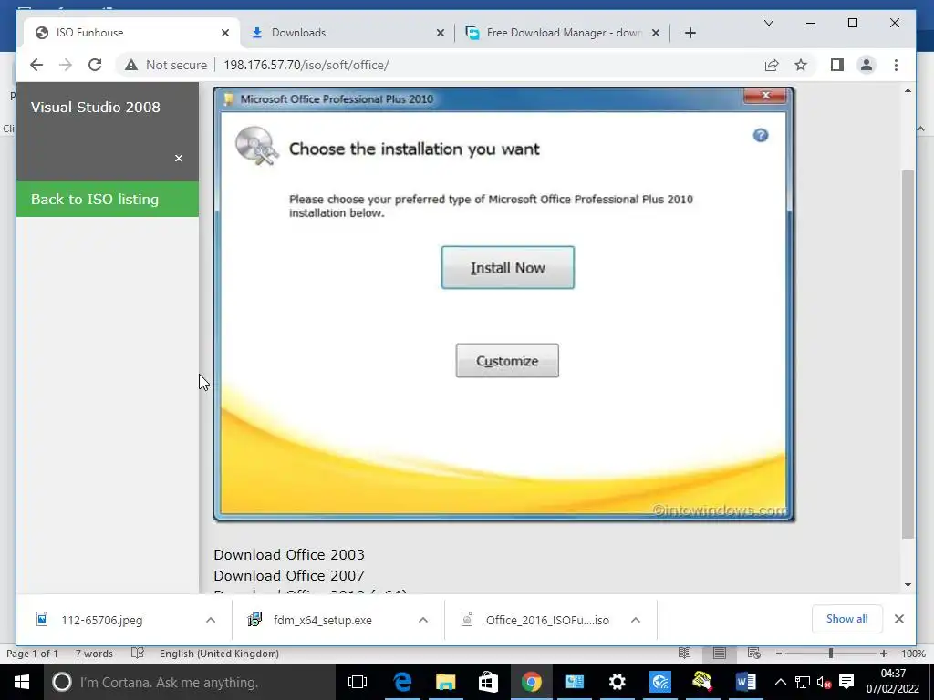
Task: Click the Not secure warning icon
Action: pyautogui.click(x=131, y=65)
